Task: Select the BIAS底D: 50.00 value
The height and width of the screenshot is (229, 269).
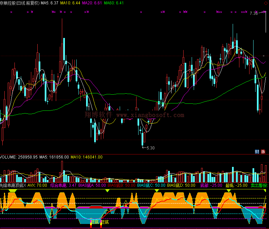Action: (181, 185)
